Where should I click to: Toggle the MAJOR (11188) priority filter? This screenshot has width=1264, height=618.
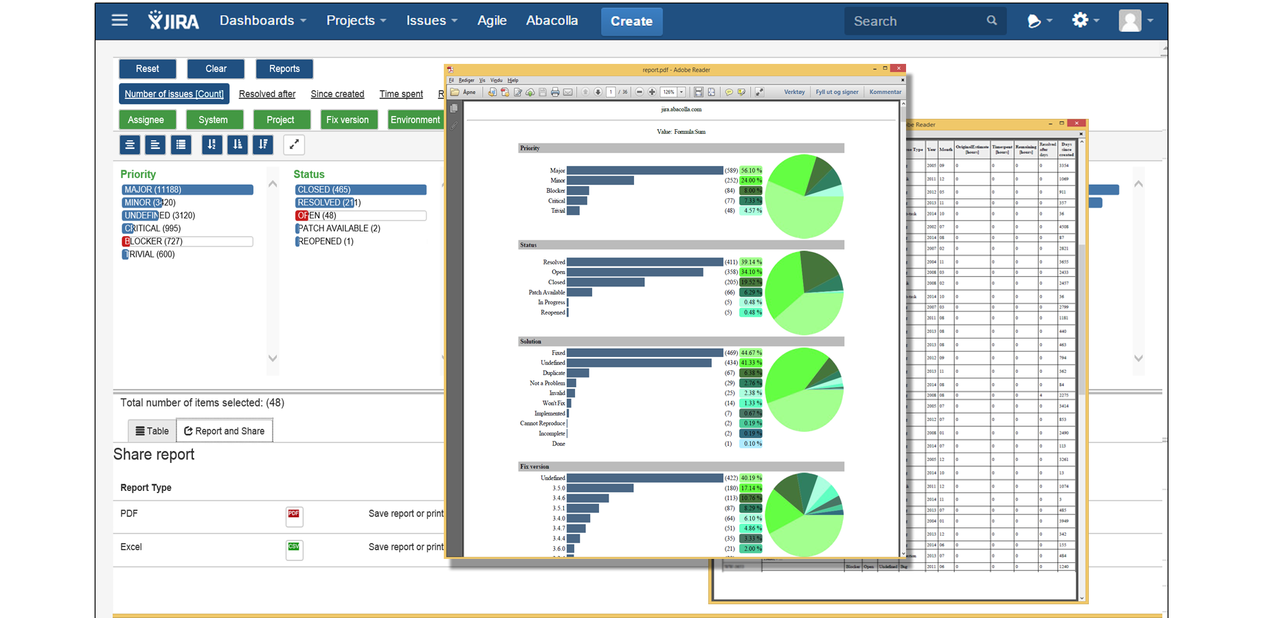(x=187, y=190)
